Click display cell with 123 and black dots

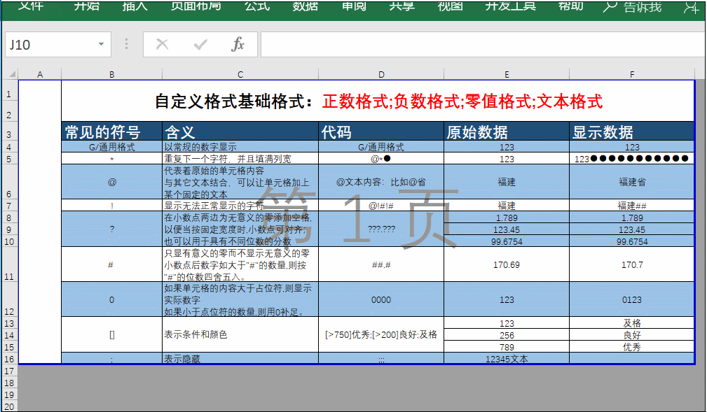[632, 159]
